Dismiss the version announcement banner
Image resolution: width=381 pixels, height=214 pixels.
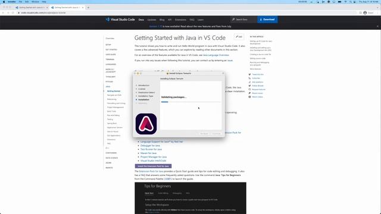[x=377, y=26]
